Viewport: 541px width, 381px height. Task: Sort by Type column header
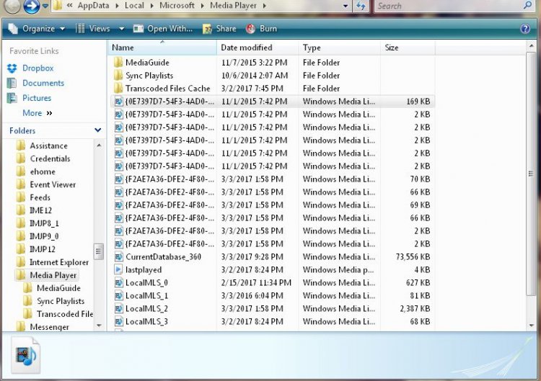340,48
